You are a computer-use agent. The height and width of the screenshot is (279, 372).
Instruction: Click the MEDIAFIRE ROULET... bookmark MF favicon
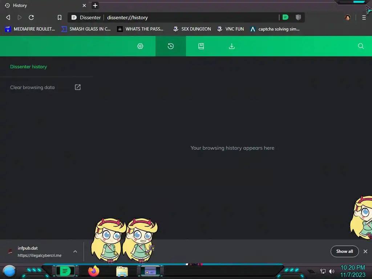pos(8,29)
